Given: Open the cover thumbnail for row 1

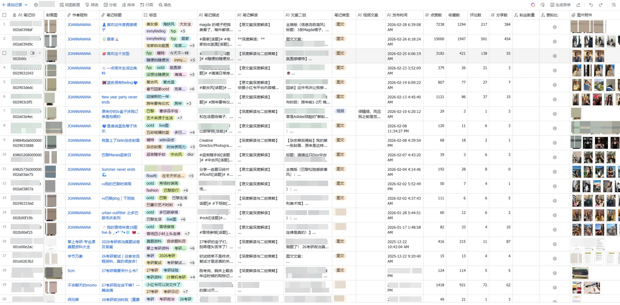Looking at the screenshot, I should coord(51,27).
